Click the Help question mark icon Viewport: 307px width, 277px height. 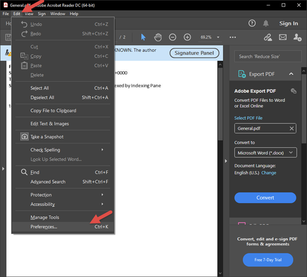point(252,23)
